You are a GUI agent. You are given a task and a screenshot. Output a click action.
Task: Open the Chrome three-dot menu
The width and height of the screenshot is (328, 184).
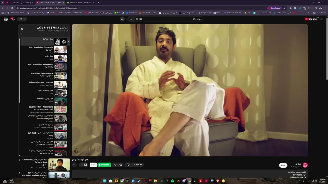pos(325,8)
